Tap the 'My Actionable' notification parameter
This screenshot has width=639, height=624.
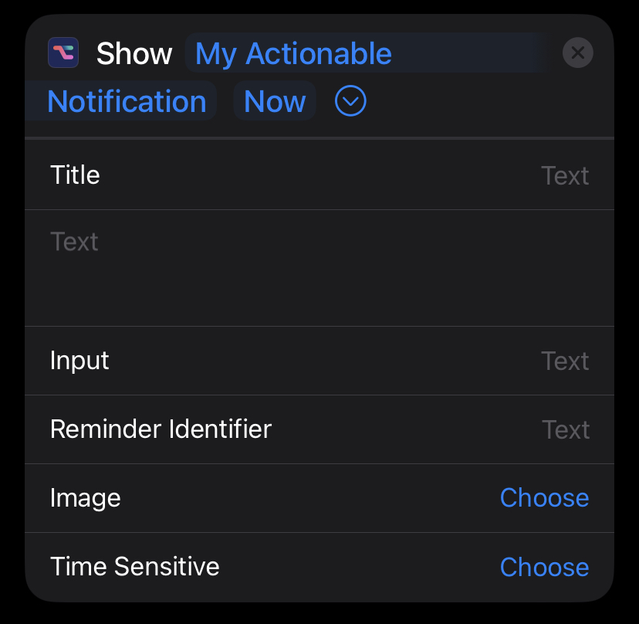tap(293, 53)
